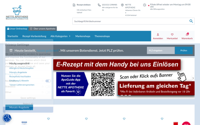Click E-Rezept mit dem Handy banner headline
The height and width of the screenshot is (125, 200).
(x=117, y=64)
